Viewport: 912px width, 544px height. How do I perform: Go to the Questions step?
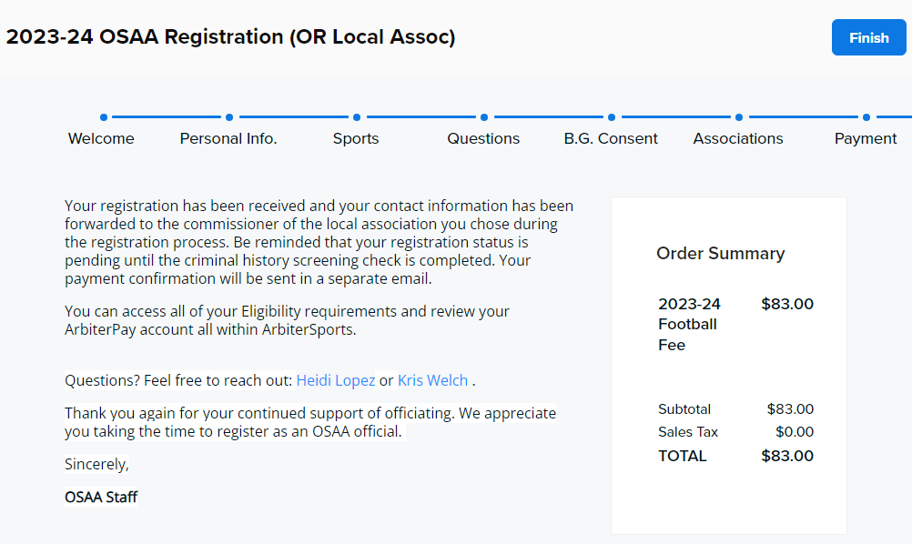pos(483,138)
